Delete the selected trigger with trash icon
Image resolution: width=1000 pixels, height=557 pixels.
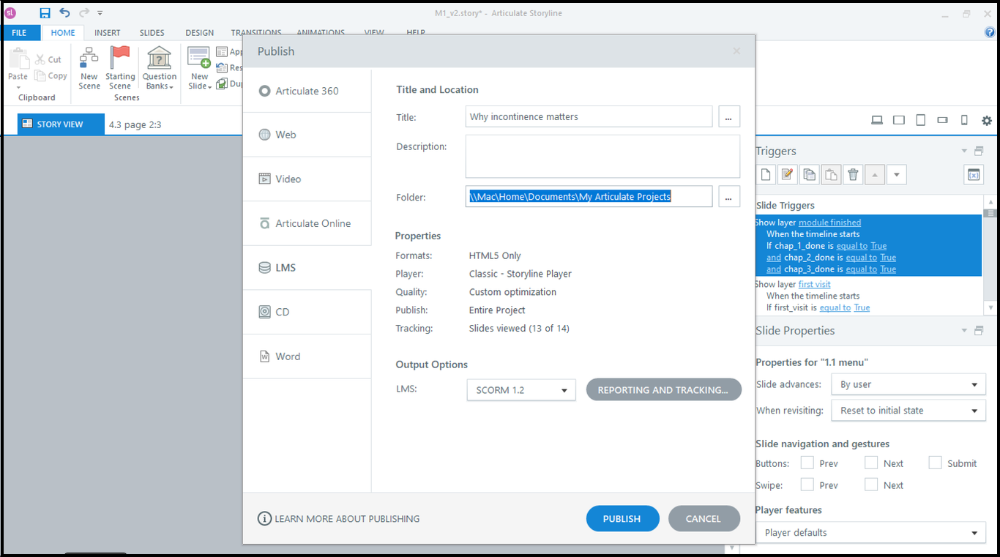point(853,174)
